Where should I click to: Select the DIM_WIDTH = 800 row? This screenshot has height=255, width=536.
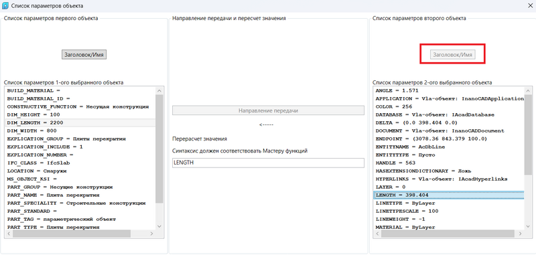click(80, 131)
